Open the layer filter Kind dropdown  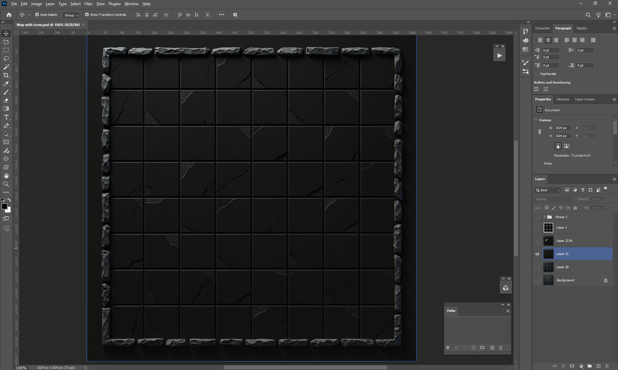tap(548, 190)
